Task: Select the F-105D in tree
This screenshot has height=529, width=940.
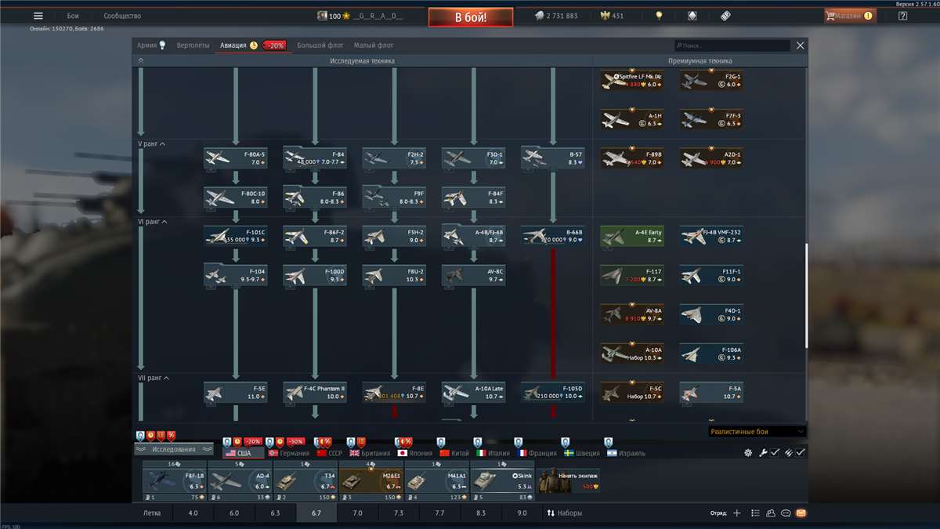Action: click(553, 392)
